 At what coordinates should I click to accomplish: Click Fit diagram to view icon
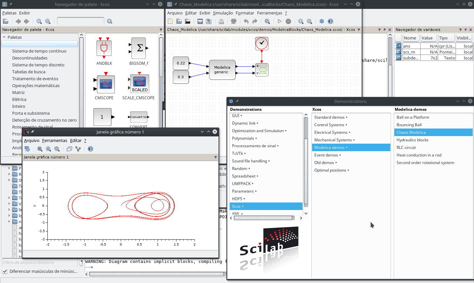tap(267, 21)
